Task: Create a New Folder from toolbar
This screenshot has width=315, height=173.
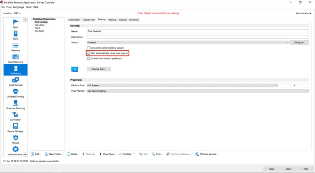Action: click(54, 154)
